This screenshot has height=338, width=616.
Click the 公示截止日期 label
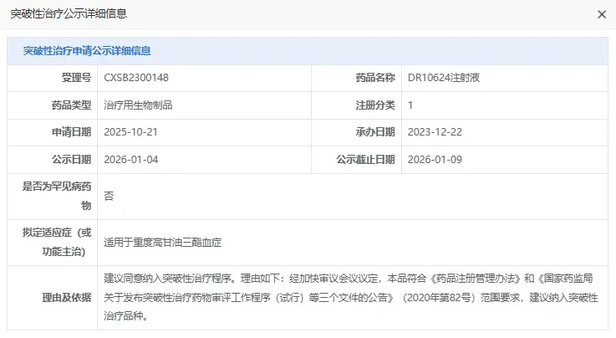pyautogui.click(x=365, y=160)
